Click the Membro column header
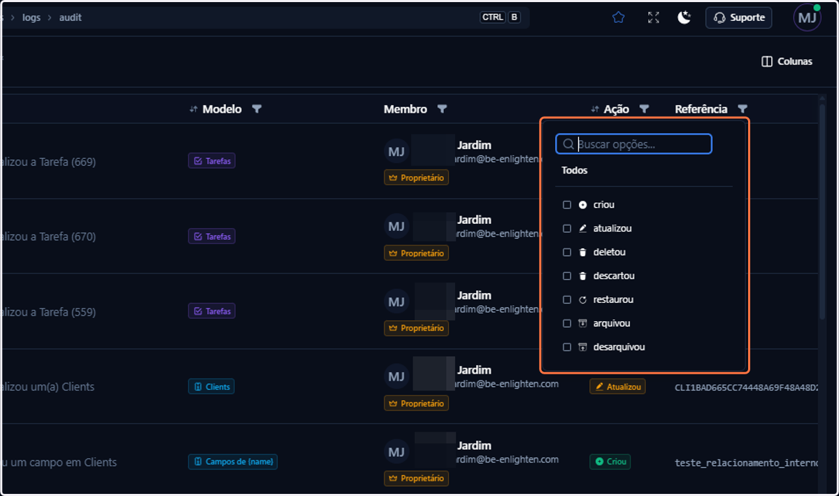This screenshot has height=496, width=839. [406, 109]
